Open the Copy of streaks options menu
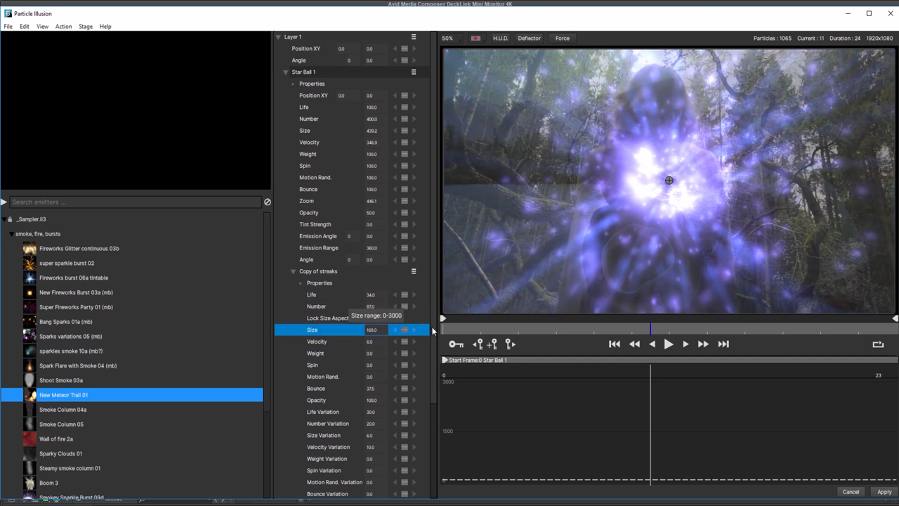The width and height of the screenshot is (899, 506). pos(414,271)
